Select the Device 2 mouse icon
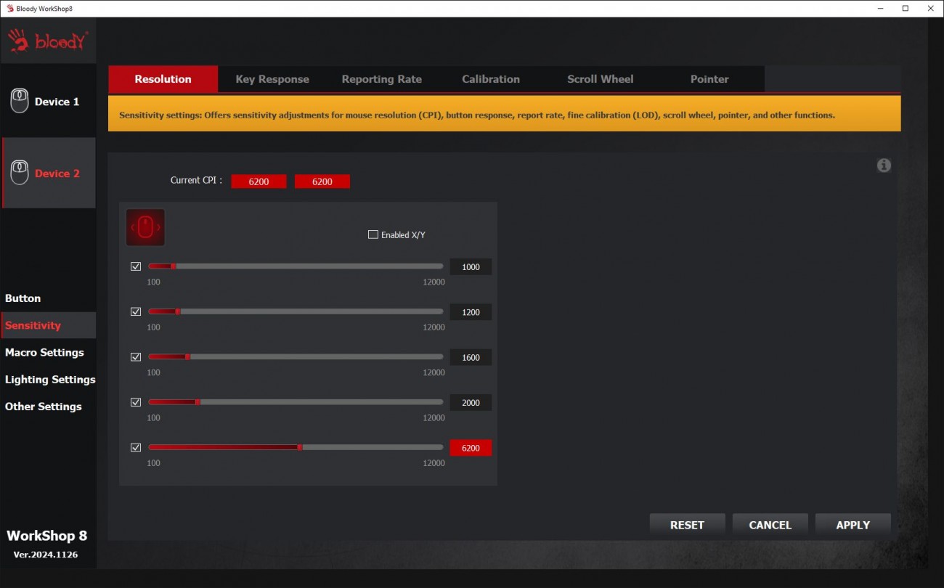This screenshot has width=944, height=588. tap(20, 173)
